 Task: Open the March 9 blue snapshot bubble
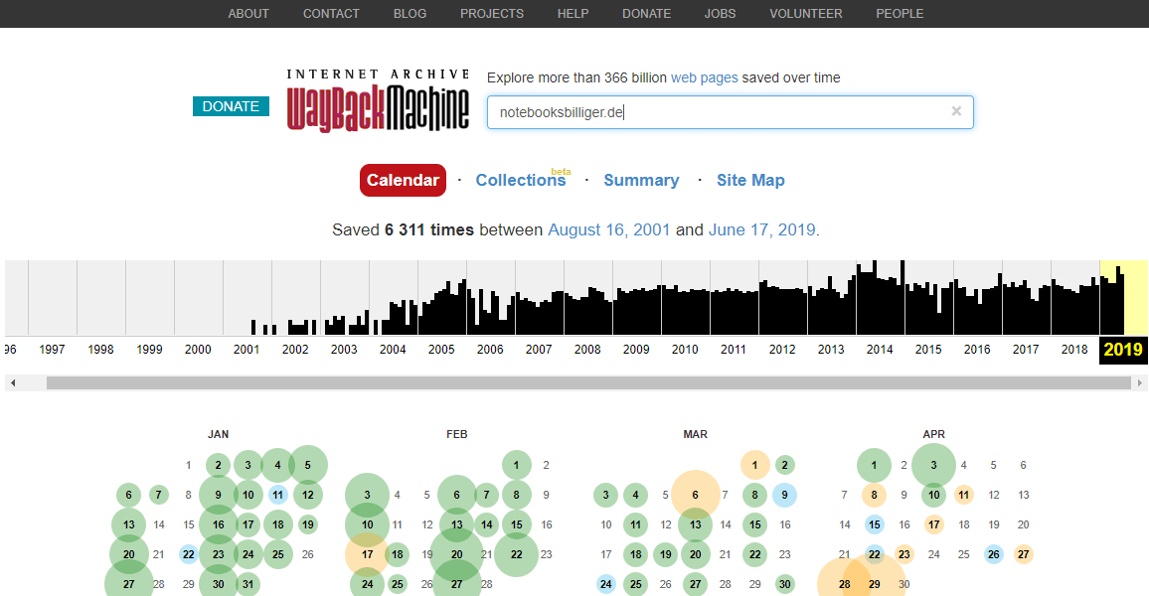pyautogui.click(x=785, y=495)
